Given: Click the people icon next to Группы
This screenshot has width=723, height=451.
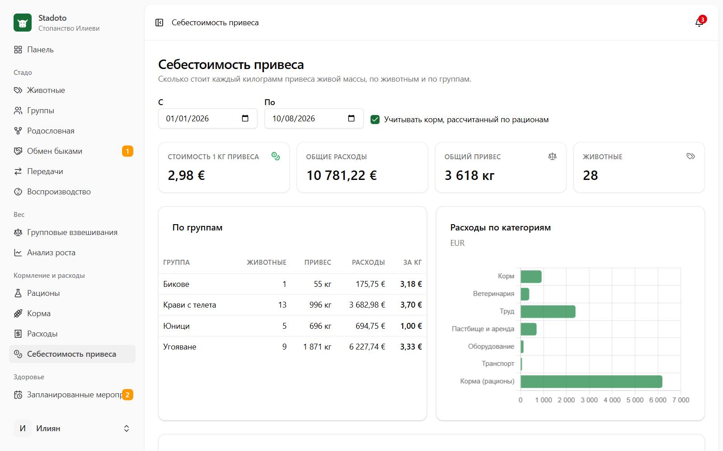Looking at the screenshot, I should (18, 110).
